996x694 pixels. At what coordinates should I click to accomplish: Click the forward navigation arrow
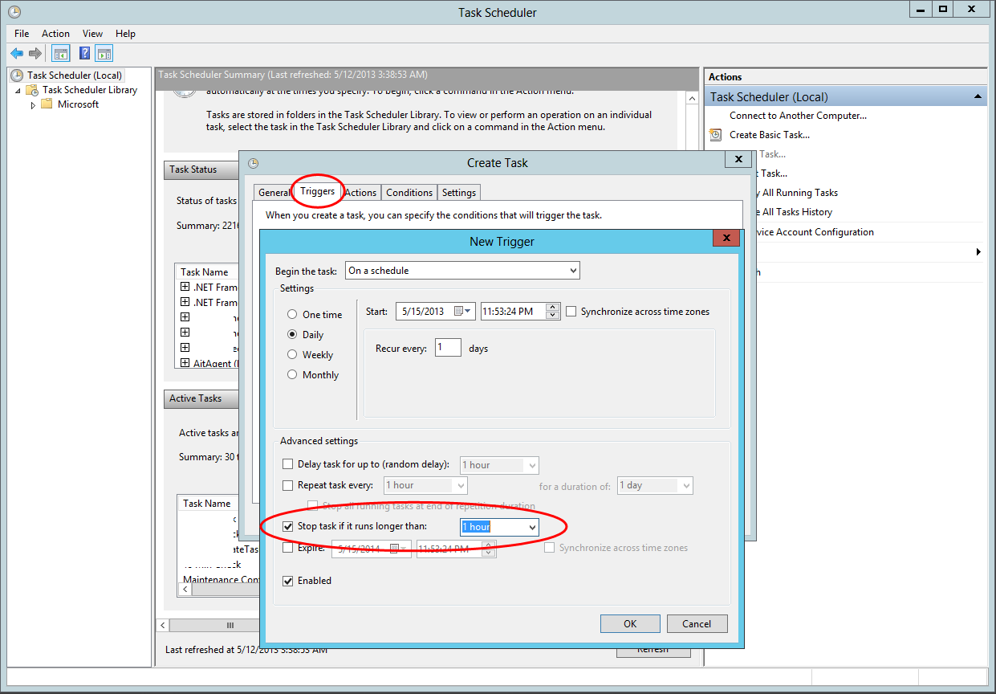coord(35,53)
